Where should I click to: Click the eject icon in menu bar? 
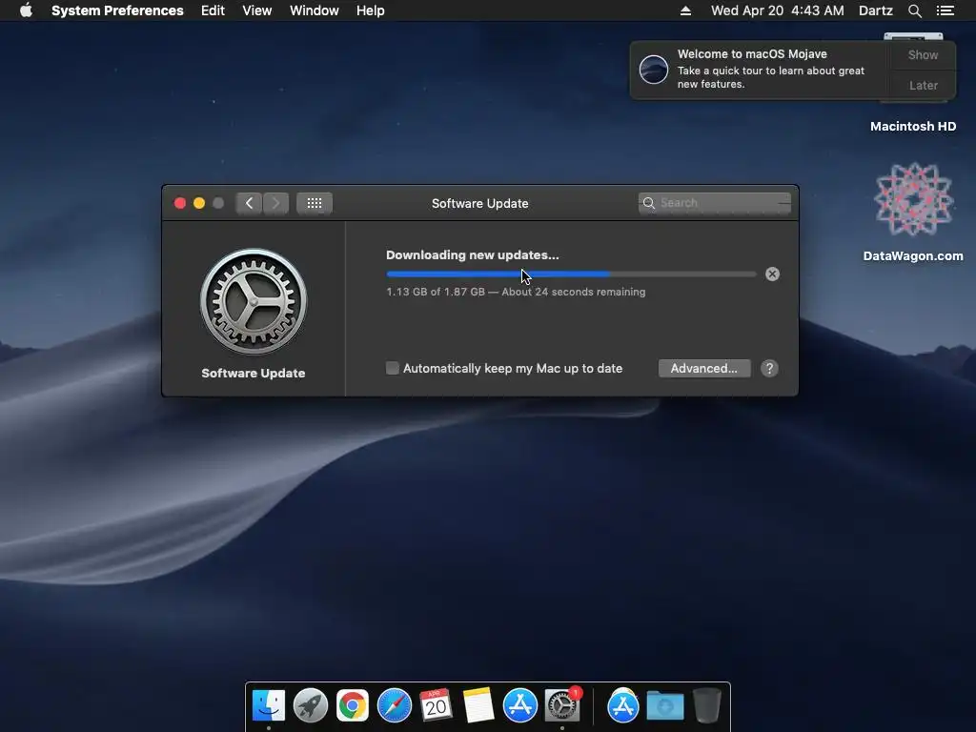(685, 10)
